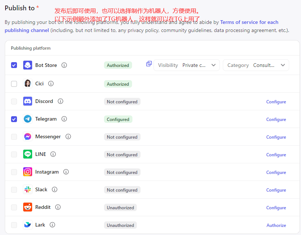Click the Configured status badge for Telegram
This screenshot has width=301, height=235.
(118, 120)
